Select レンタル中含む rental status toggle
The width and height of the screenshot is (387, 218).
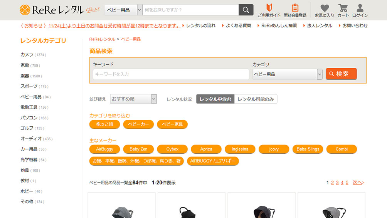(215, 99)
